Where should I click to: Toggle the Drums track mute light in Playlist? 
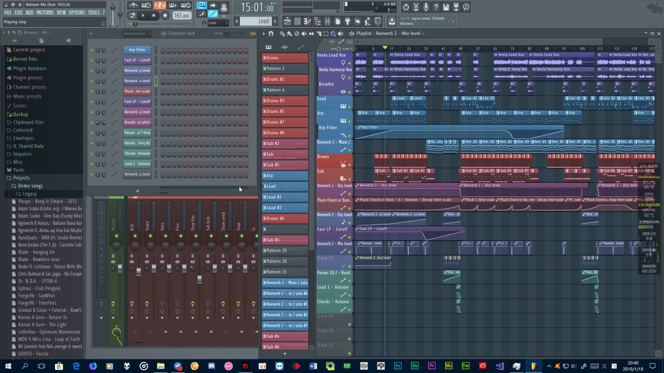(349, 165)
